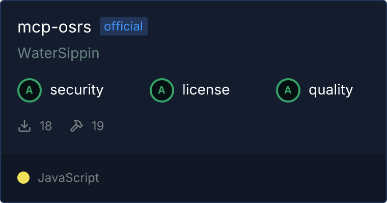The image size is (387, 203).
Task: Open the mcp-osrs server title
Action: (54, 27)
